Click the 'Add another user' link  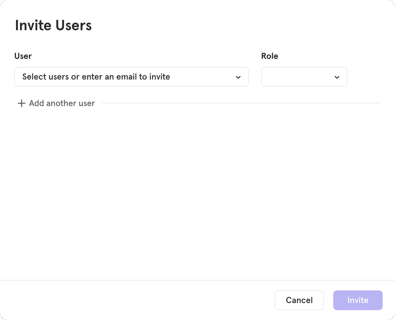click(62, 103)
